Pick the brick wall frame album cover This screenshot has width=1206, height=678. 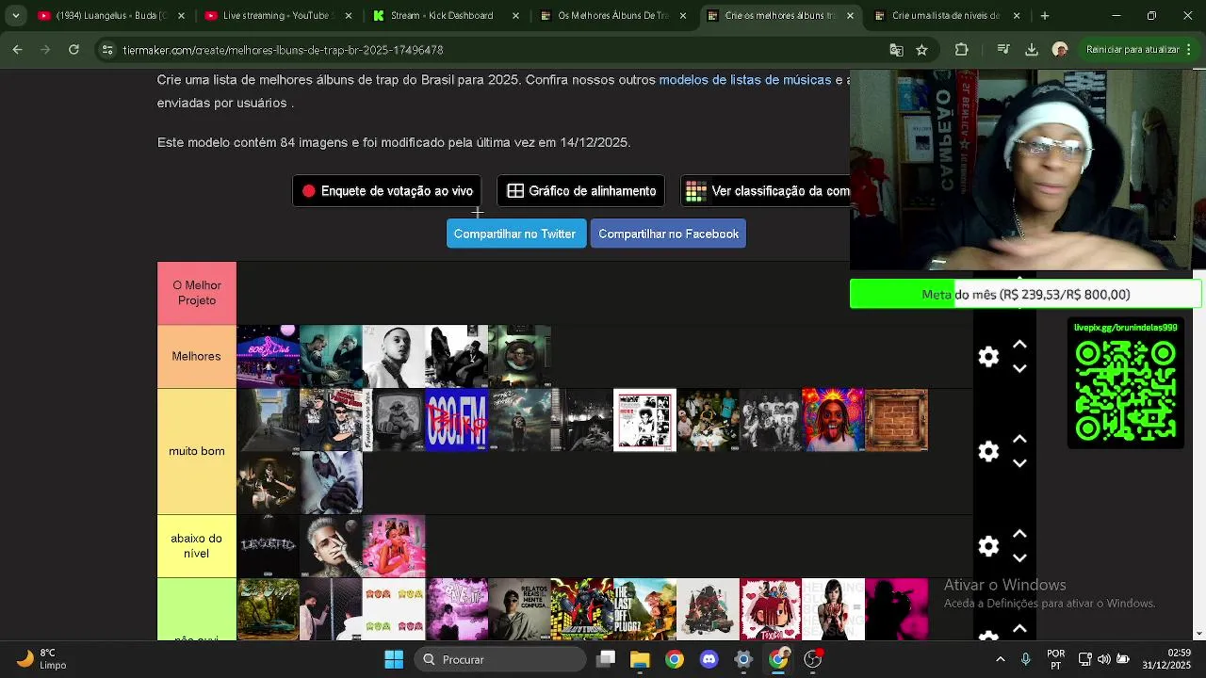[x=896, y=420]
